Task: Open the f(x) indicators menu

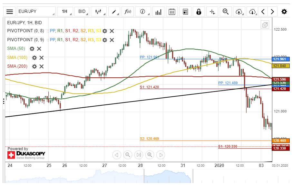Action: 128,12
